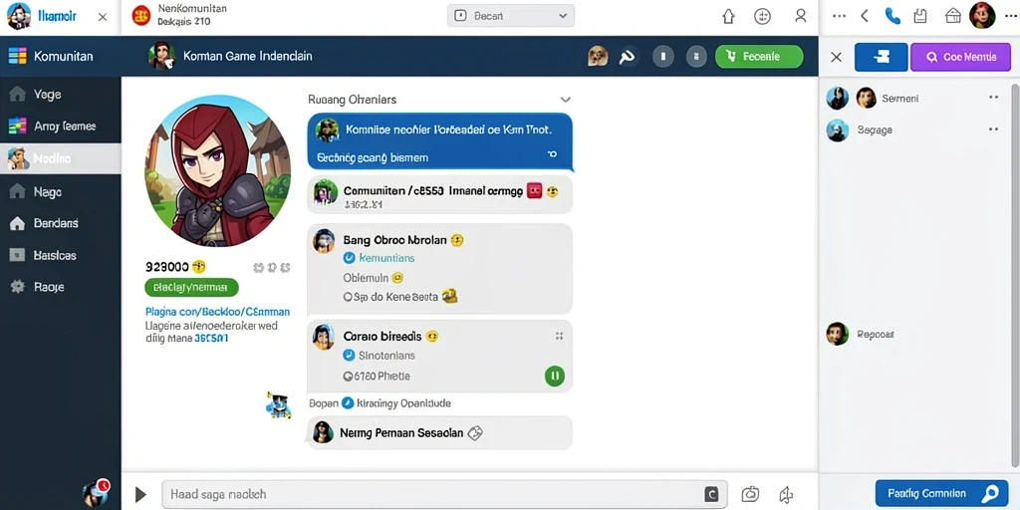This screenshot has height=510, width=1020.
Task: Select the radio circle before Sa do Kene Besta
Action: (348, 297)
